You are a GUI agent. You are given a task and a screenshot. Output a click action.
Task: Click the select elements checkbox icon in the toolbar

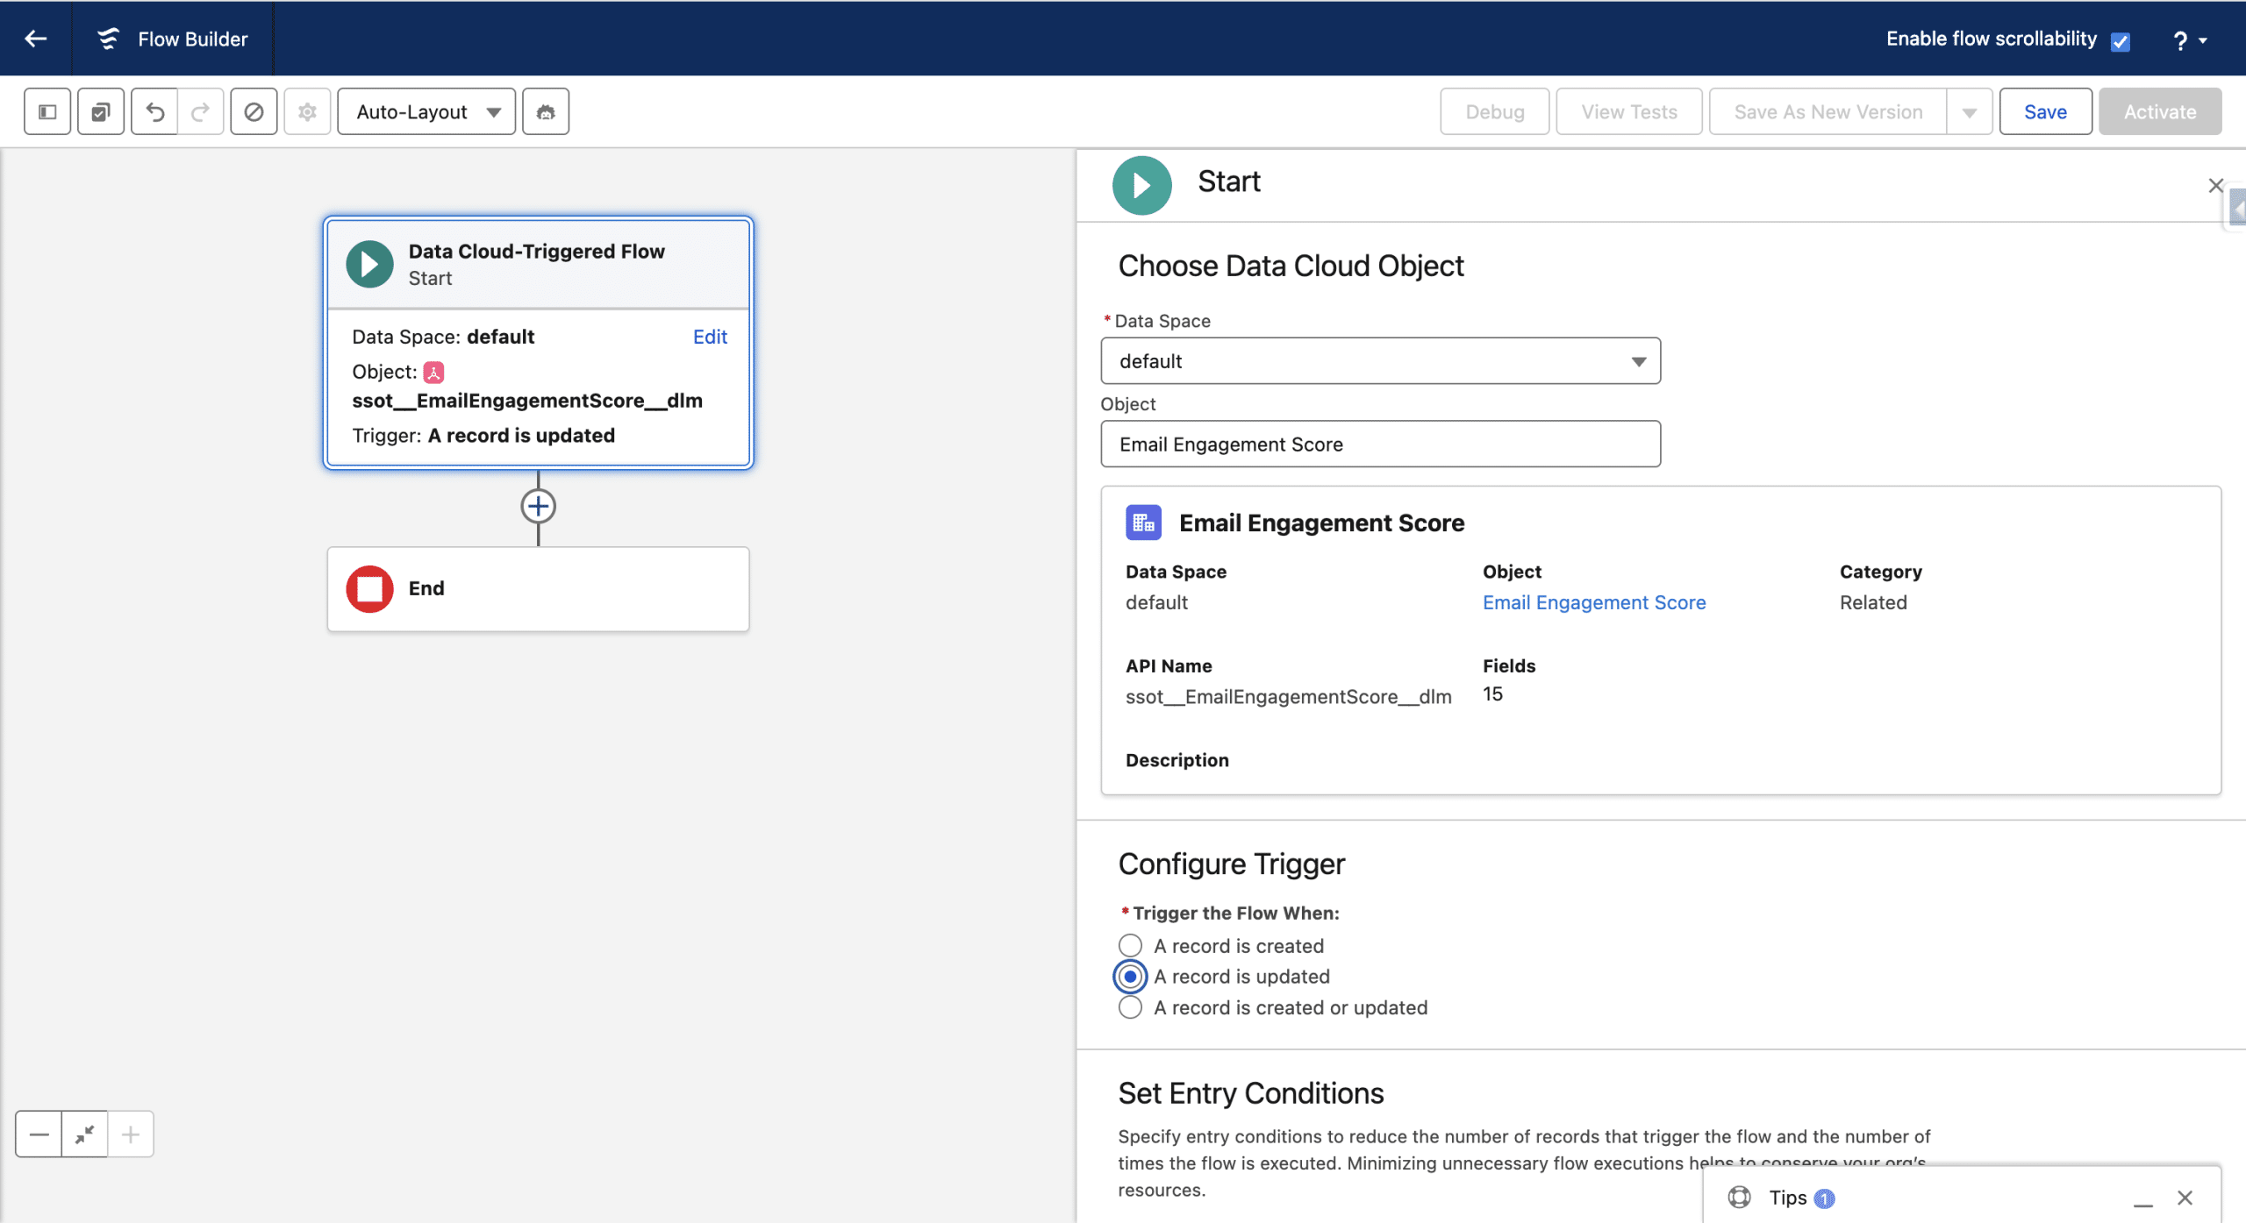point(101,111)
